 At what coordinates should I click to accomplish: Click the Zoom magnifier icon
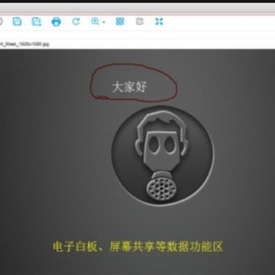(95, 21)
